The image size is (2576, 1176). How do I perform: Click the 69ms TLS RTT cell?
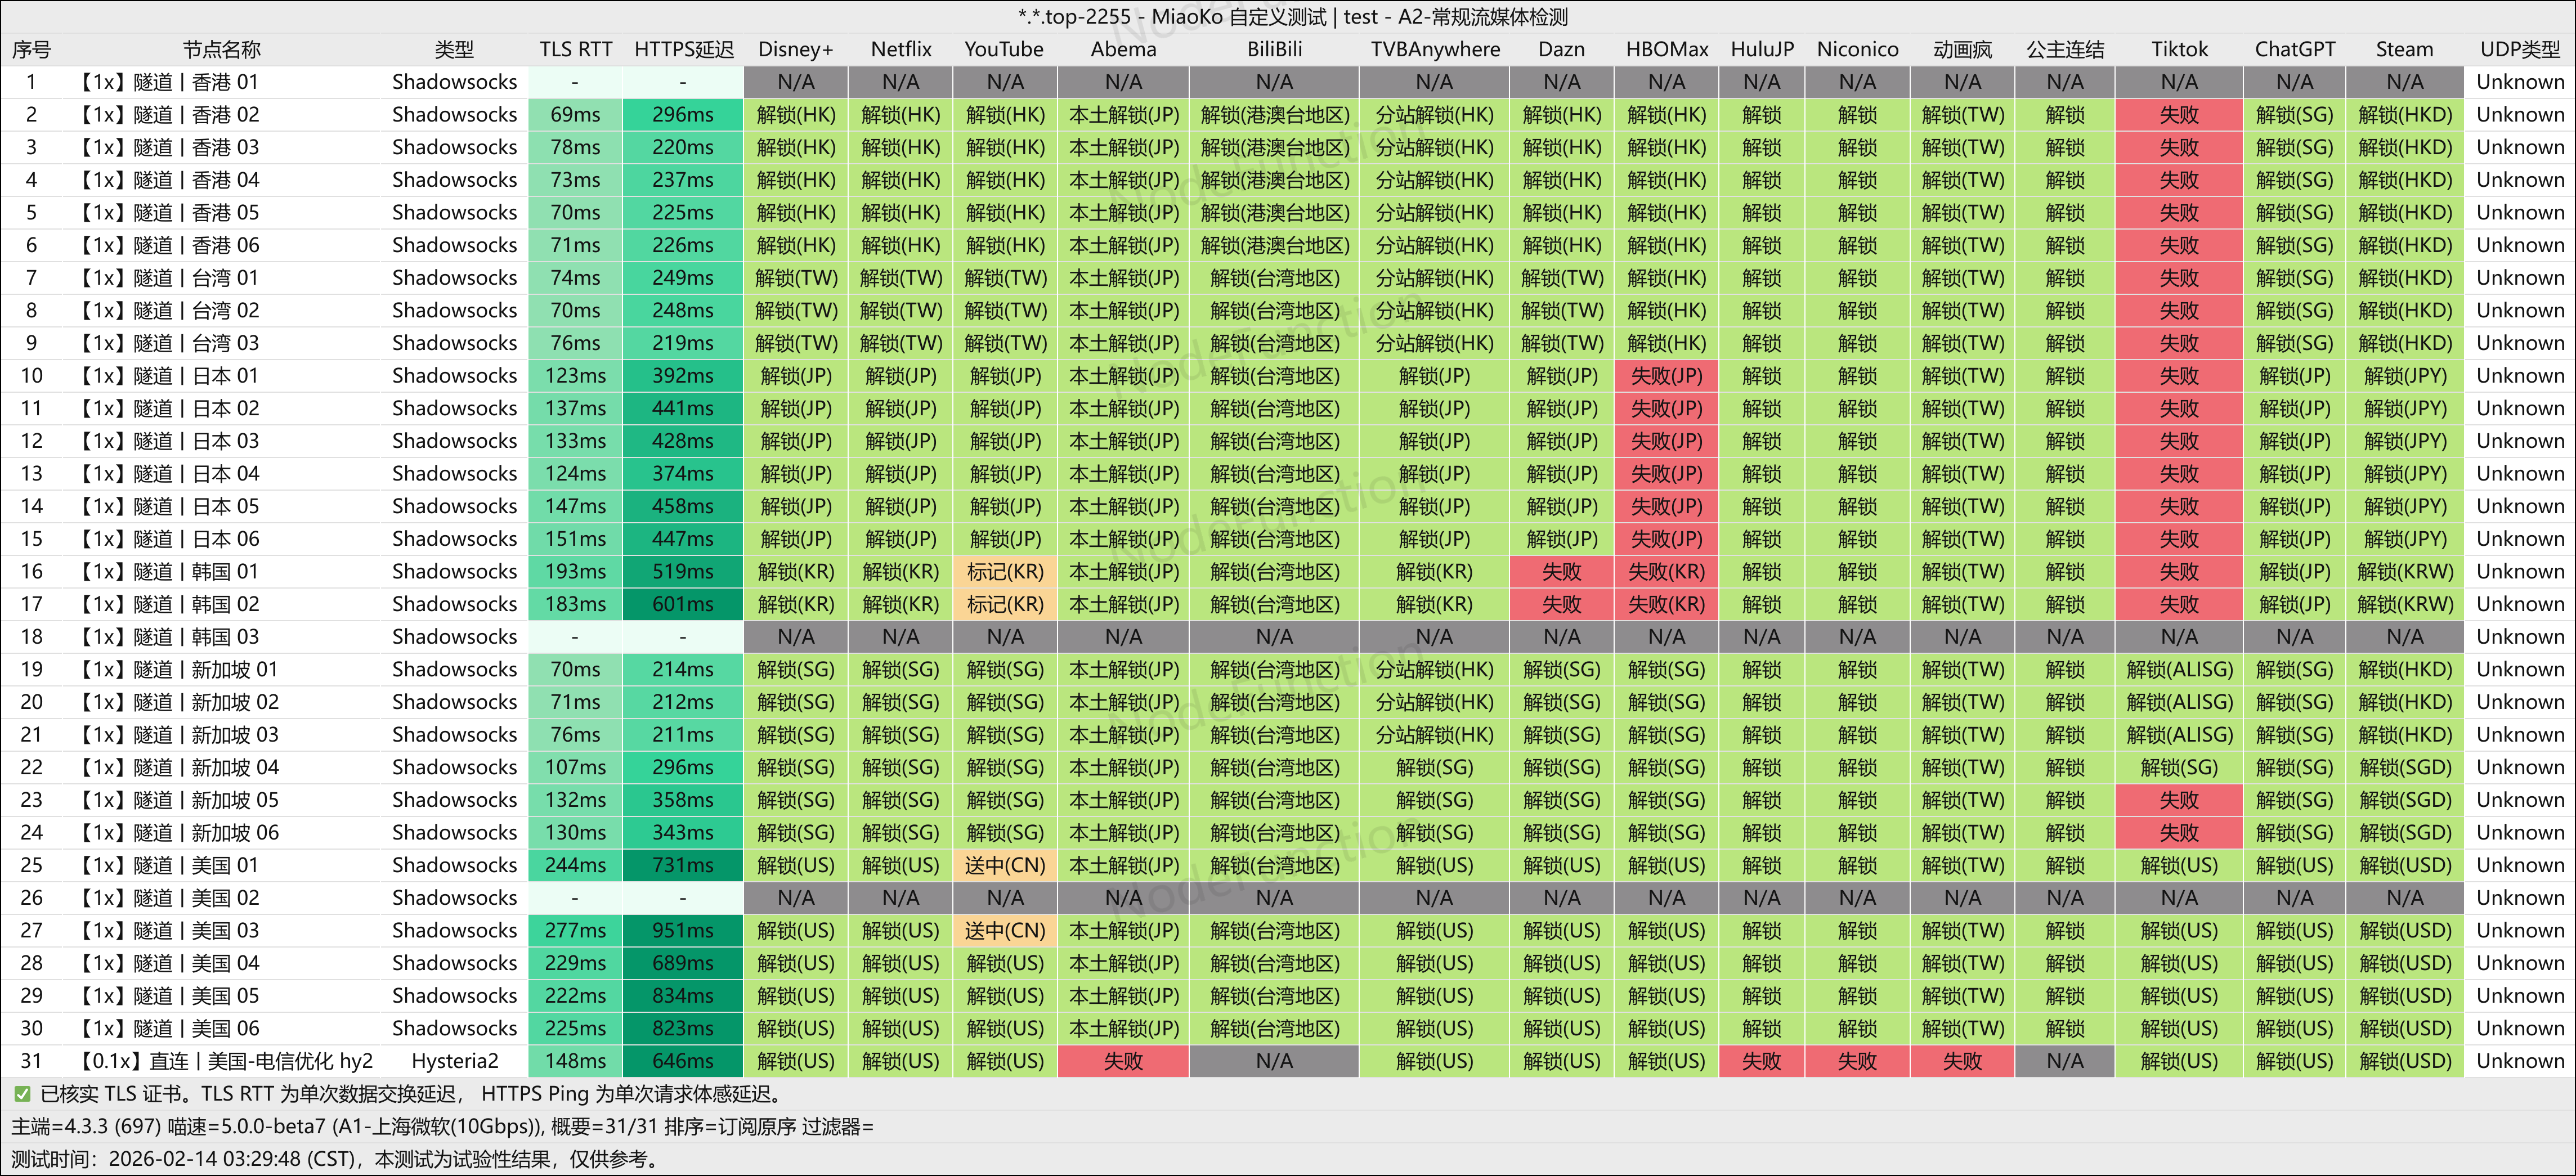click(575, 114)
